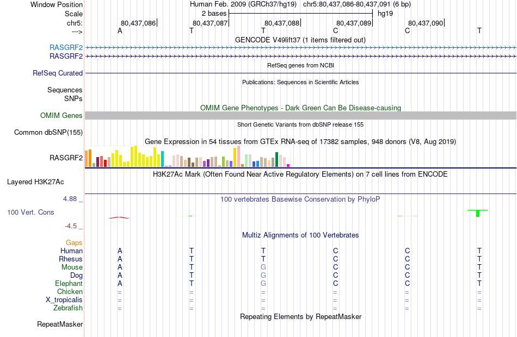Click the 'Sequences' track label
The width and height of the screenshot is (517, 337).
pos(65,90)
